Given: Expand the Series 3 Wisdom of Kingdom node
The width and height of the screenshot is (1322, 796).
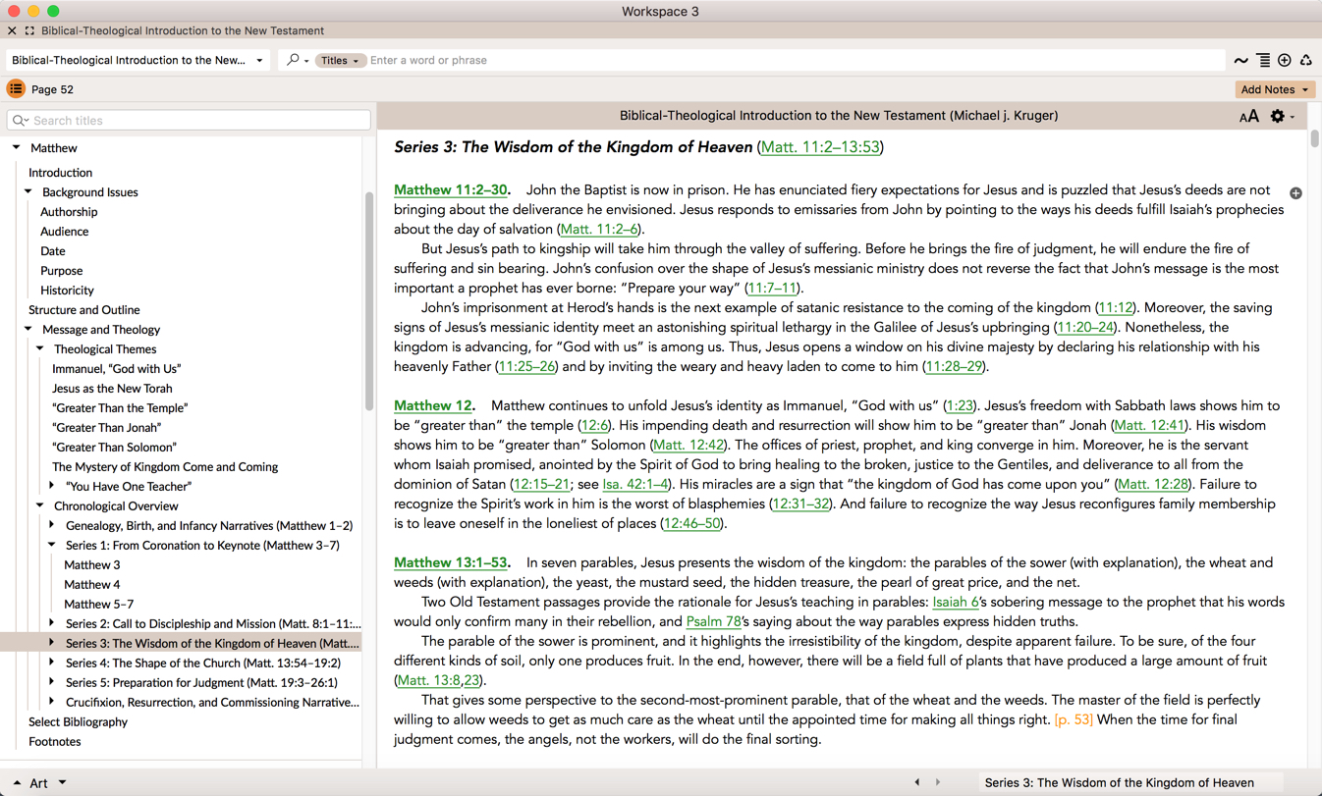Looking at the screenshot, I should [52, 643].
